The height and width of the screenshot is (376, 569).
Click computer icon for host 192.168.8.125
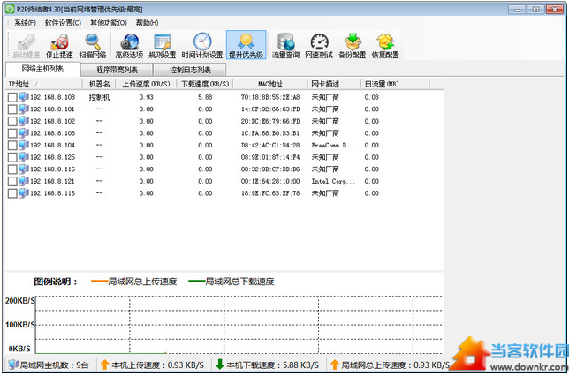[x=24, y=156]
